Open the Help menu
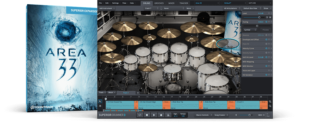 132,3
